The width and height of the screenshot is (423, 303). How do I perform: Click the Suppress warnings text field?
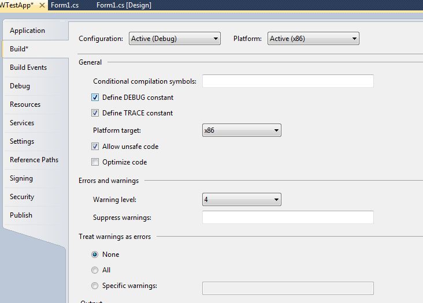(x=288, y=218)
